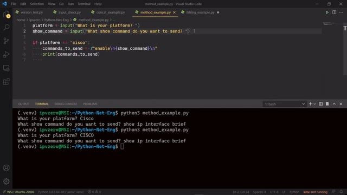Image resolution: width=347 pixels, height=195 pixels.
Task: Click the print(commands_to_send) code line
Action: pyautogui.click(x=71, y=54)
